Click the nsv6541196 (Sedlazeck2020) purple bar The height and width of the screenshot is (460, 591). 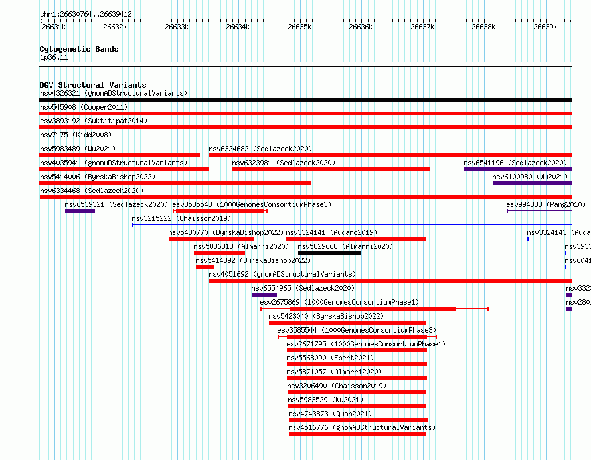(518, 169)
